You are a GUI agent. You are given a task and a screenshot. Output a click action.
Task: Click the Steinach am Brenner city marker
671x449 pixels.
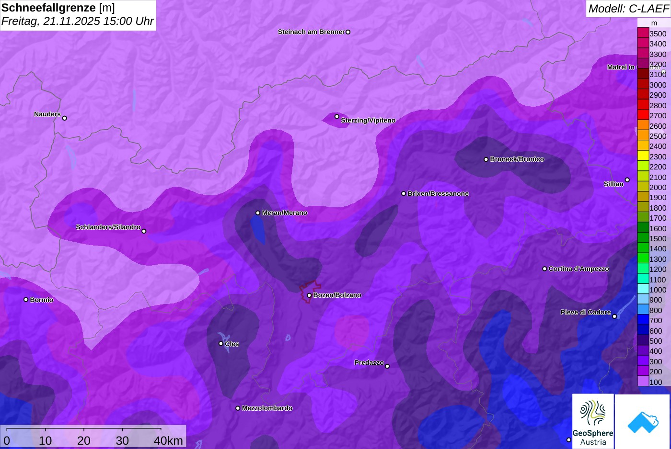[x=348, y=32]
